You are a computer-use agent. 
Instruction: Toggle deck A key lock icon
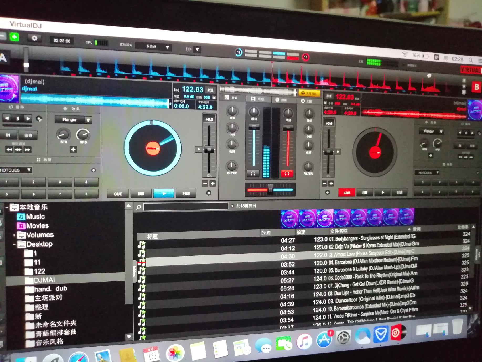(x=214, y=98)
